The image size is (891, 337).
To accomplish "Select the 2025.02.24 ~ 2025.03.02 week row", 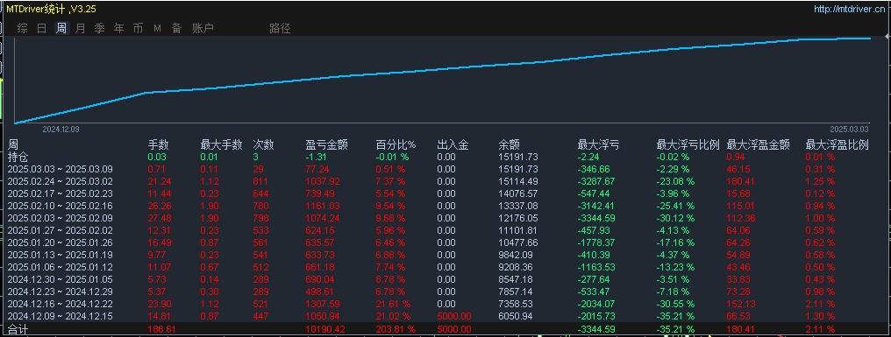I will tap(445, 181).
